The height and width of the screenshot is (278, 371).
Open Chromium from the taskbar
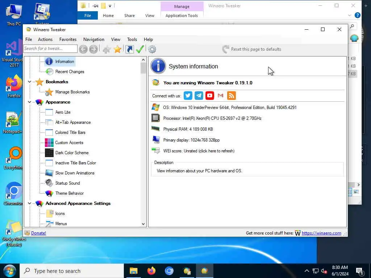pos(169,271)
